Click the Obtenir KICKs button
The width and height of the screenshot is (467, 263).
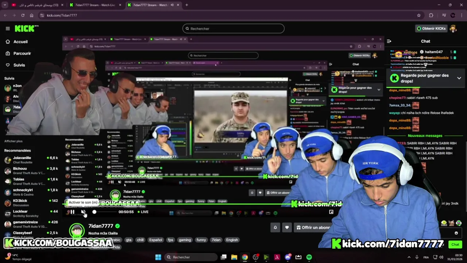click(x=431, y=28)
